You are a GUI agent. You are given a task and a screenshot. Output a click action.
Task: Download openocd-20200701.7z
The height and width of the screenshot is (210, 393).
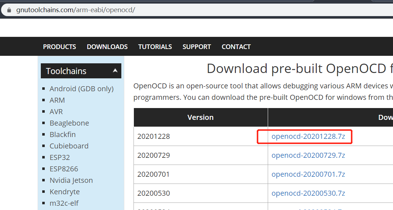coord(308,174)
